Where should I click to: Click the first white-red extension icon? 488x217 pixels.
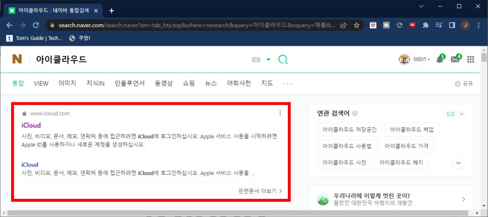click(x=373, y=25)
